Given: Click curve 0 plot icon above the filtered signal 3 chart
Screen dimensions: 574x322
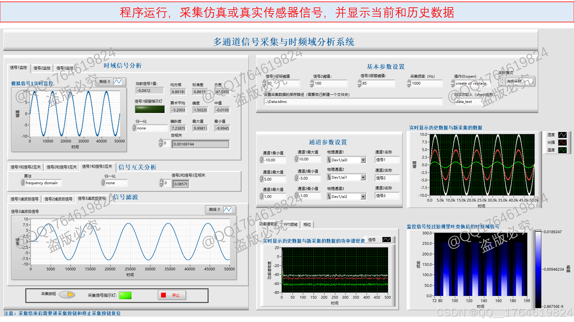Looking at the screenshot, I should [228, 210].
